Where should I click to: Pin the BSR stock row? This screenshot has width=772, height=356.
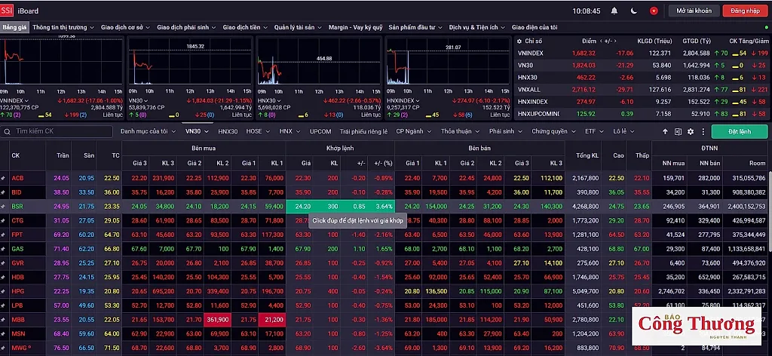click(x=3, y=207)
